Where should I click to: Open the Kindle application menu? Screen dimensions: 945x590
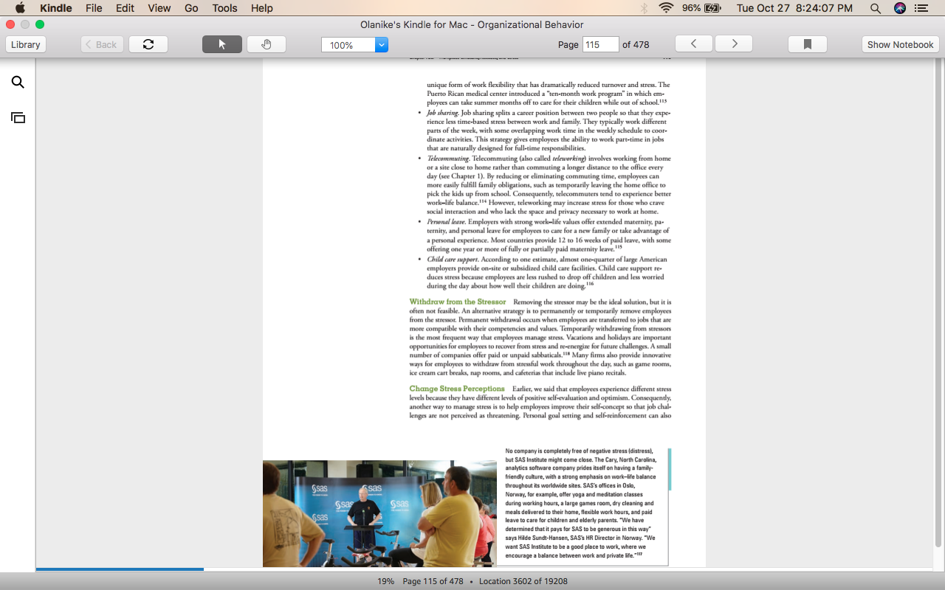click(x=56, y=8)
